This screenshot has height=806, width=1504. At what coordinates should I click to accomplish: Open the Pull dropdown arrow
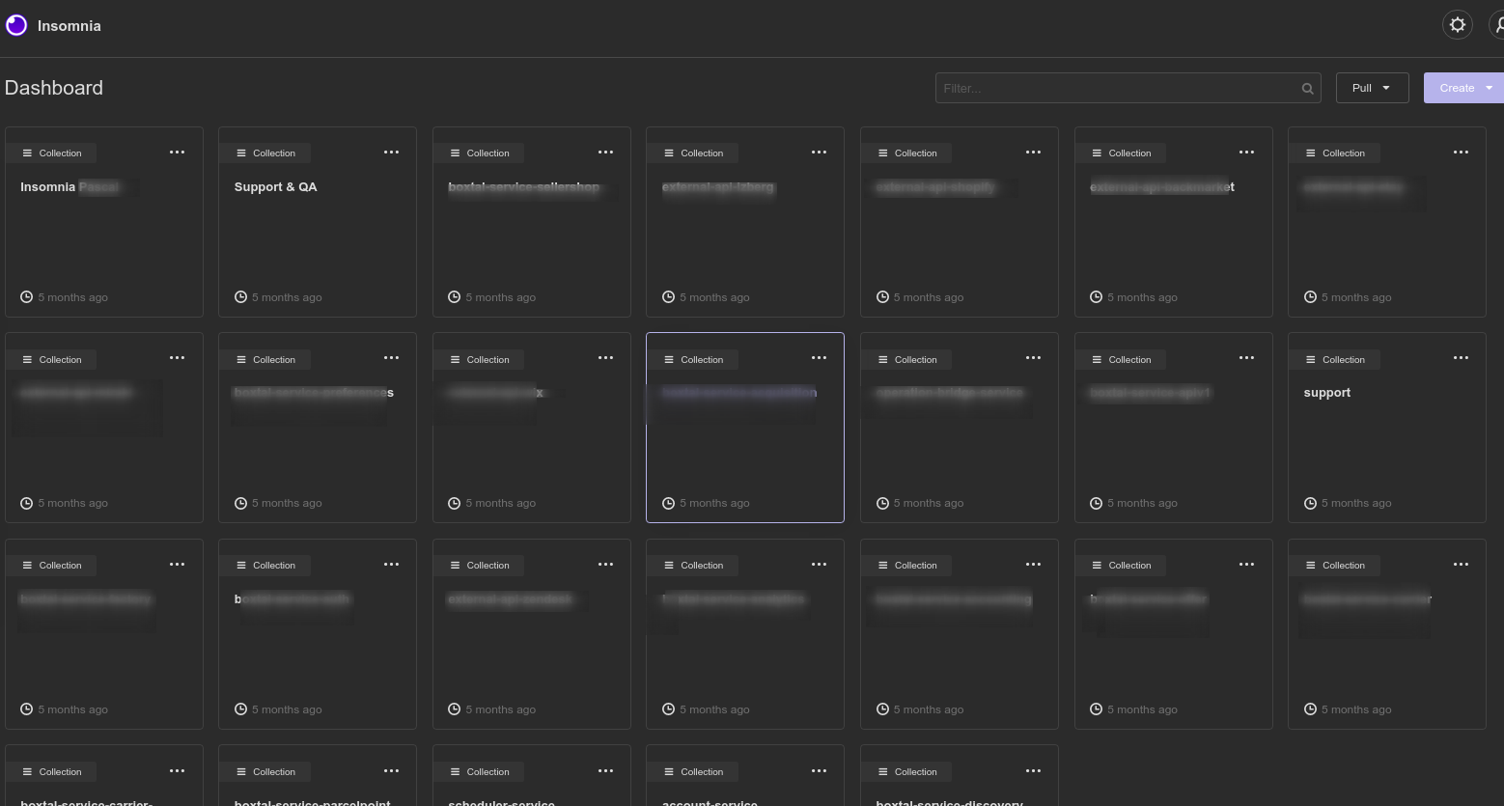(x=1388, y=87)
